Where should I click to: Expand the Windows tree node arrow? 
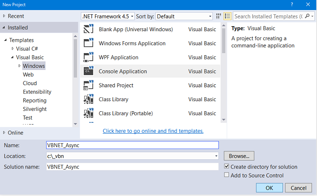tap(19, 66)
